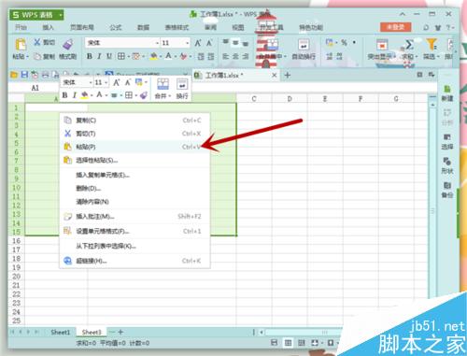Increase font size using ribbon A+ icon
This screenshot has width=467, height=356.
(198, 43)
